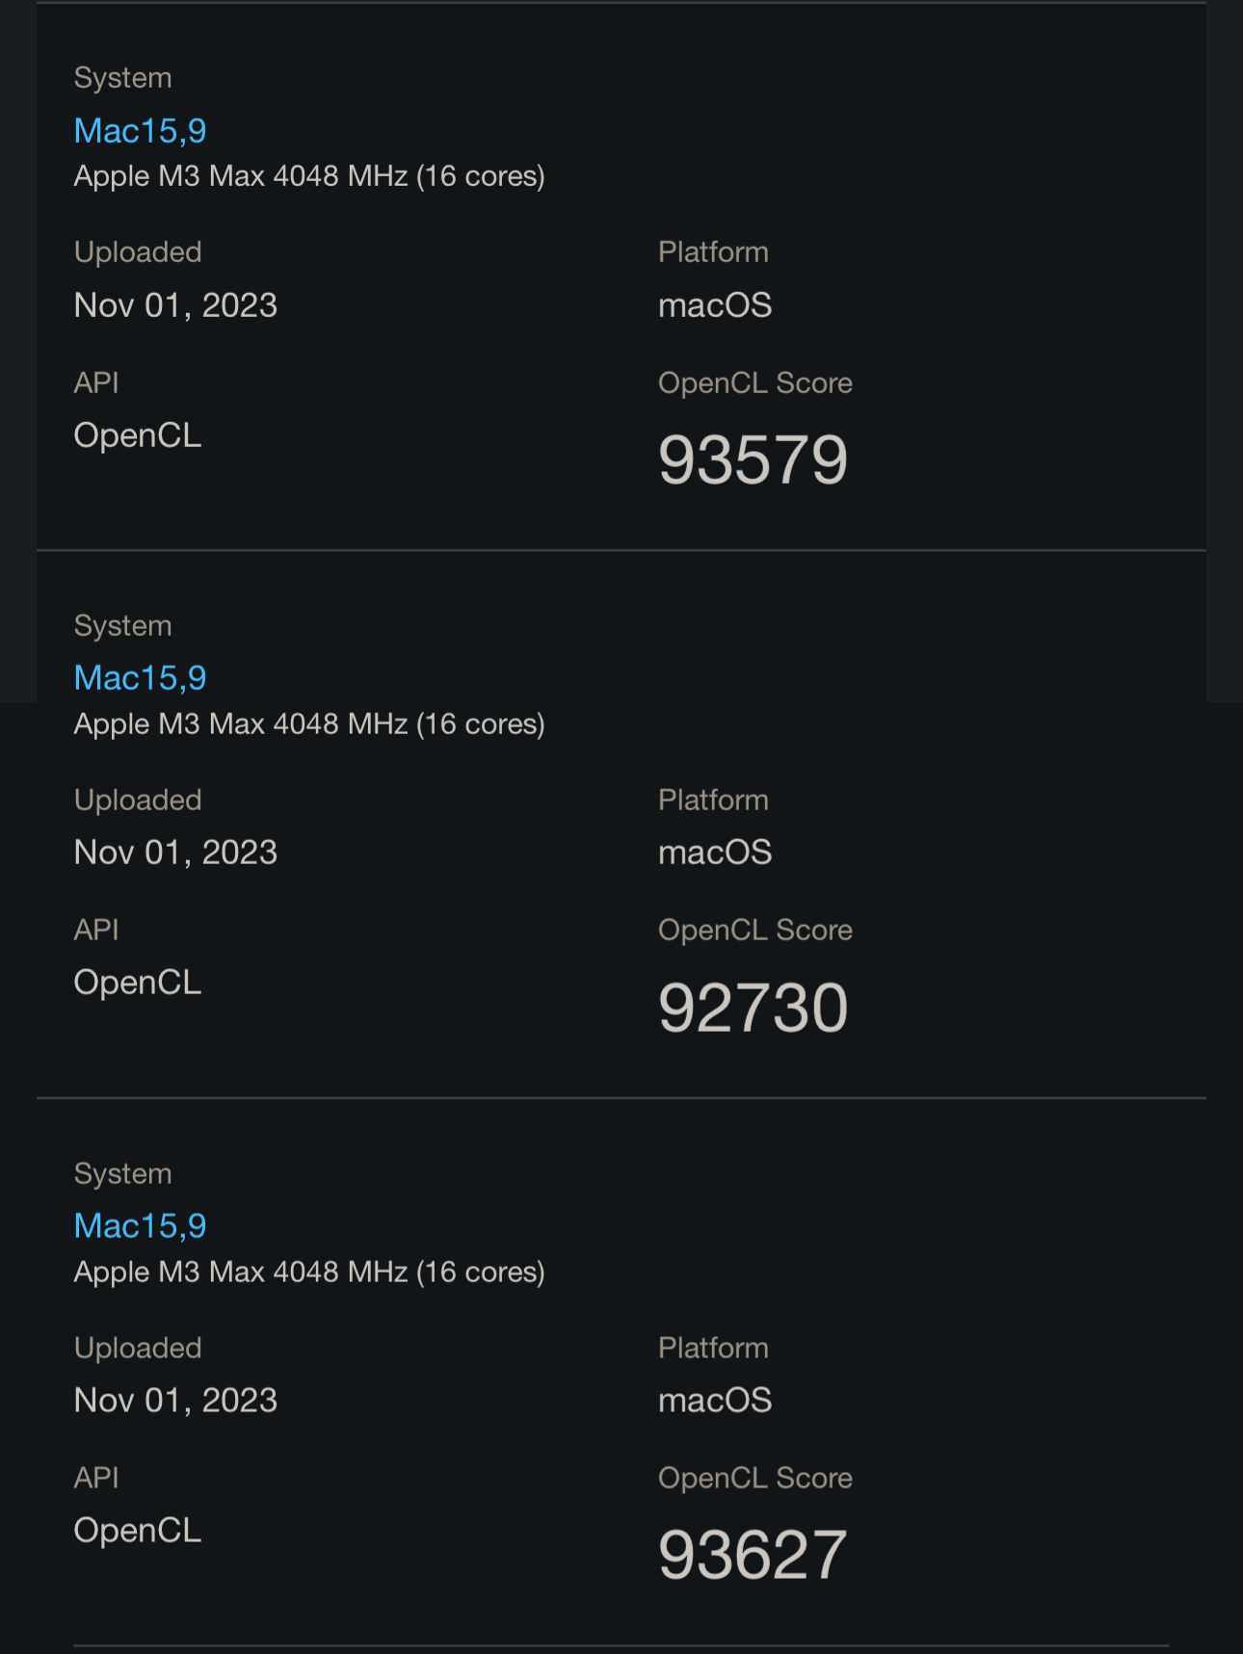Select Apple M3 Max description in 92730 result
This screenshot has height=1654, width=1243.
[x=309, y=724]
